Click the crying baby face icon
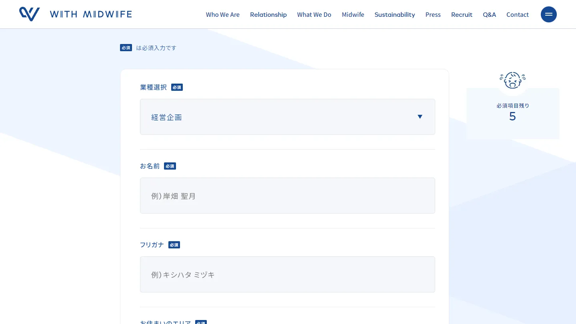The height and width of the screenshot is (324, 576). (512, 80)
